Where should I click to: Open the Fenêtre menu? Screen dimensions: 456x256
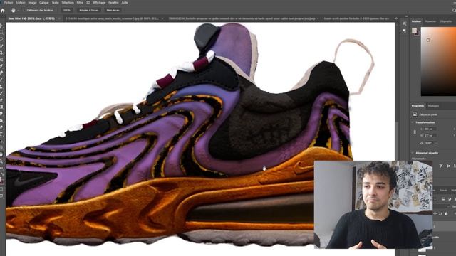(x=113, y=2)
